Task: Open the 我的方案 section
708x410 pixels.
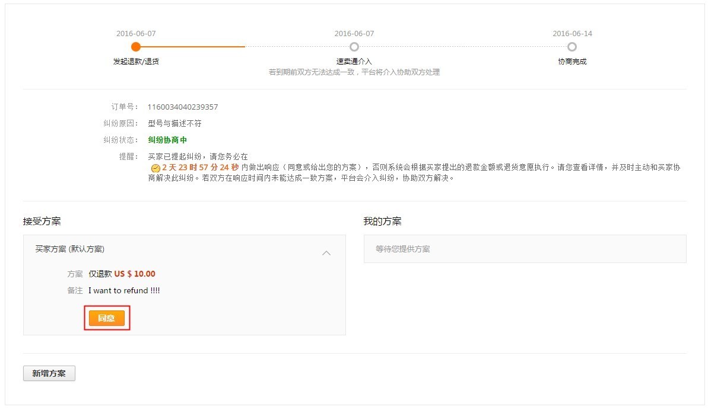Action: 383,220
